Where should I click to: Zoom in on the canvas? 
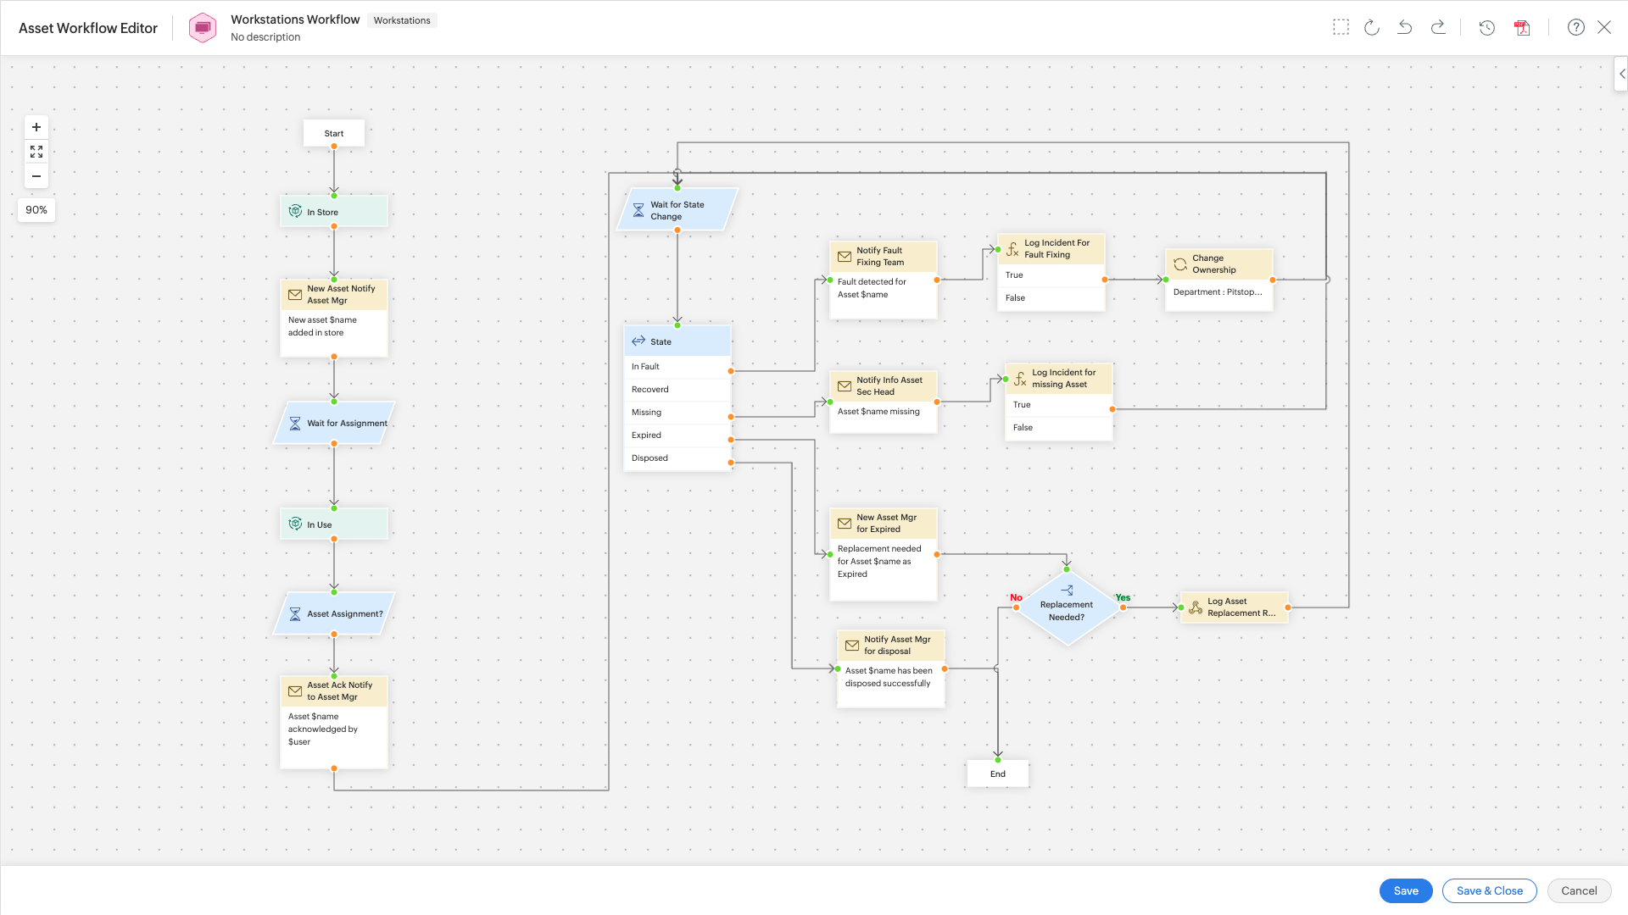tap(36, 126)
